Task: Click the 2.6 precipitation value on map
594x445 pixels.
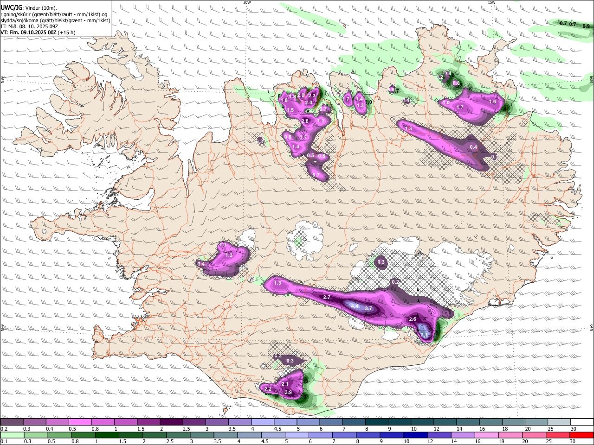Action: click(x=413, y=319)
